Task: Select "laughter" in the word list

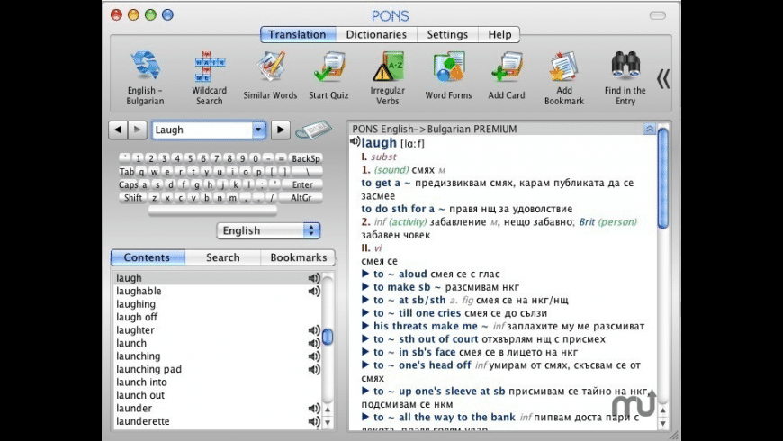Action: pyautogui.click(x=136, y=330)
